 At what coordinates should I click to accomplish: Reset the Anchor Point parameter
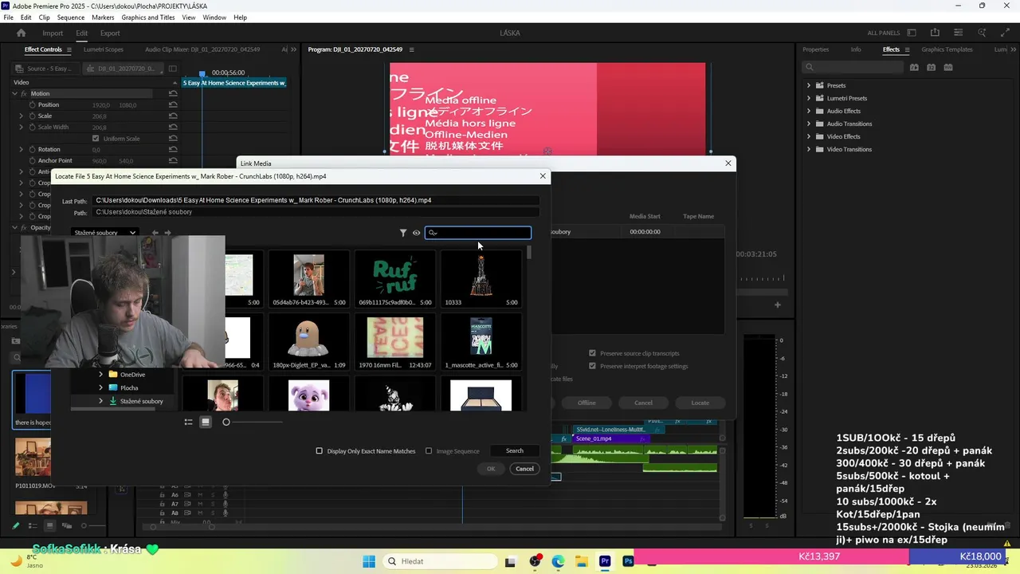(173, 160)
